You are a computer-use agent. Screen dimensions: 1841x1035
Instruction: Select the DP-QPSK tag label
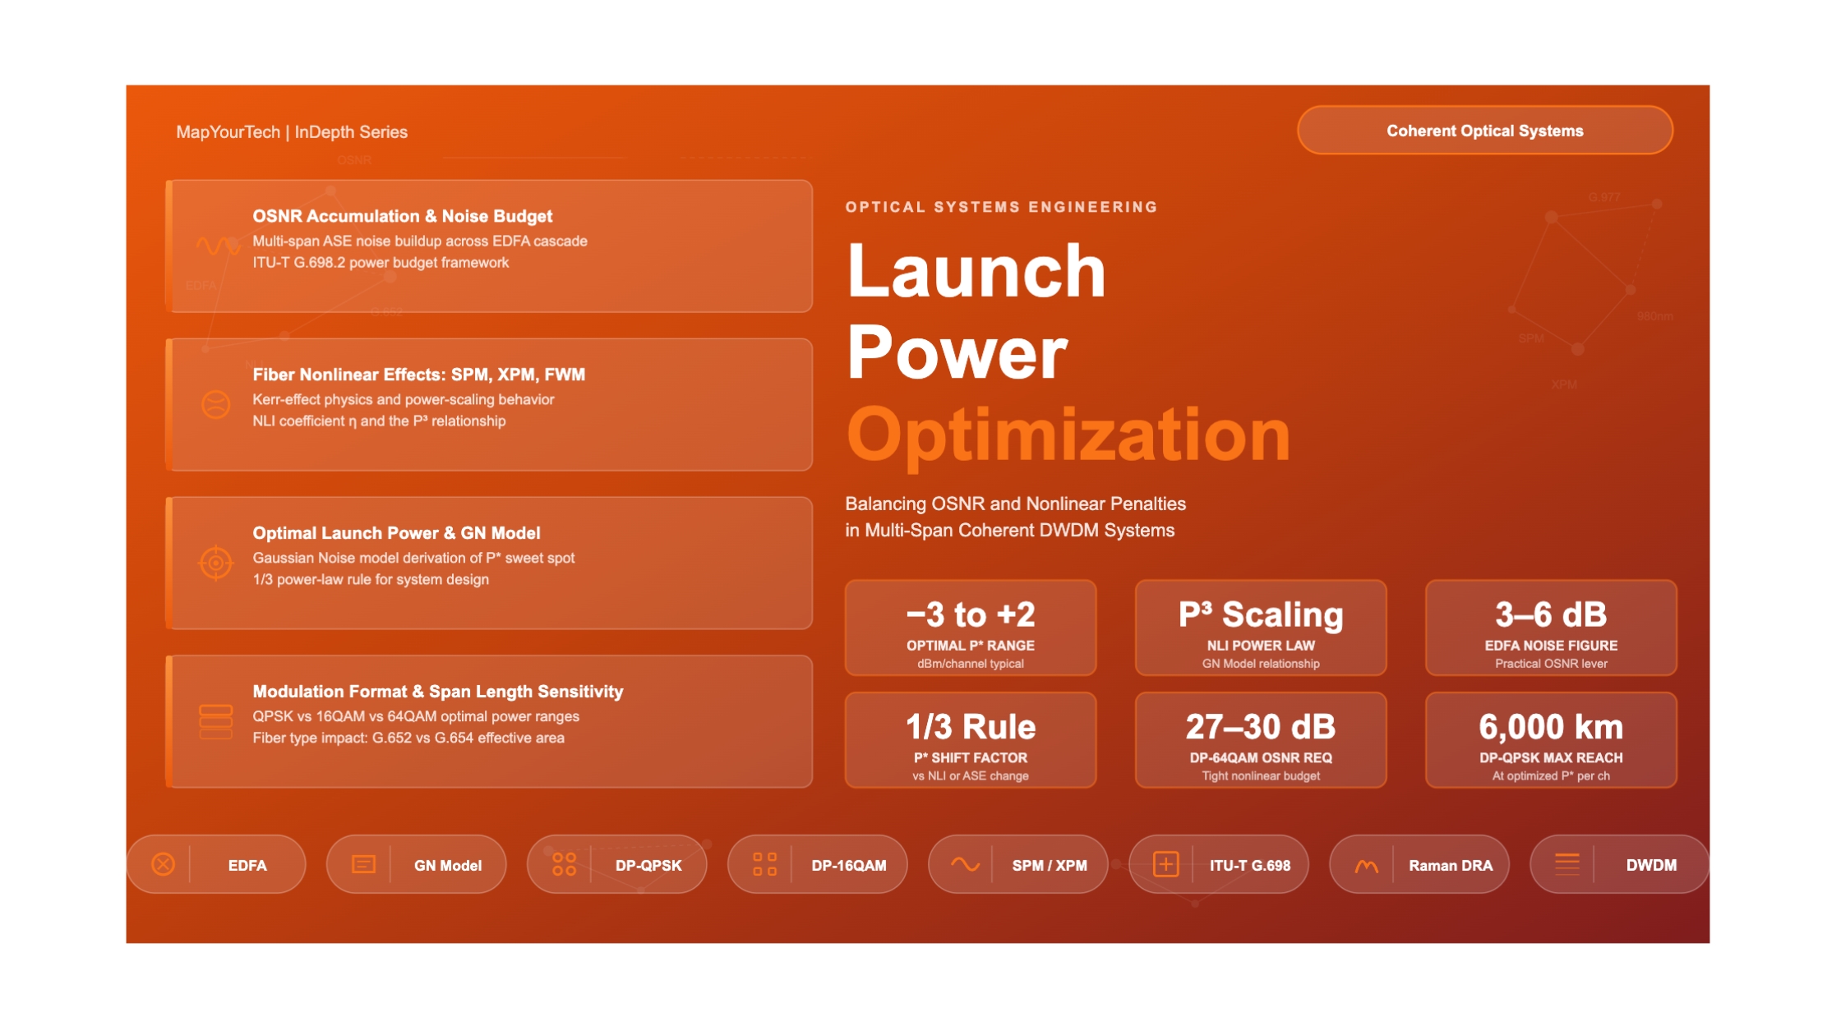coord(648,866)
